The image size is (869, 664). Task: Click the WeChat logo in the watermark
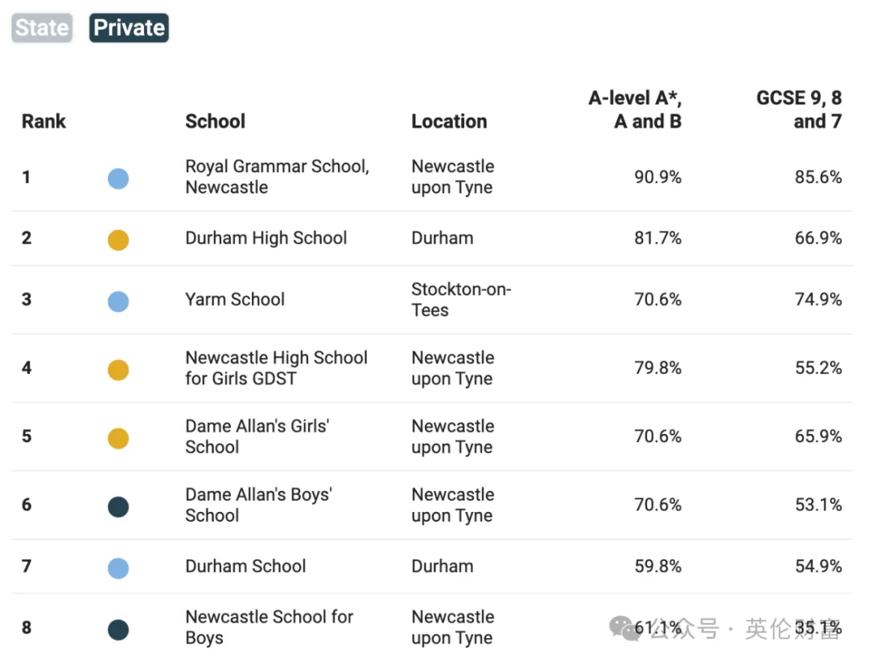pyautogui.click(x=624, y=629)
